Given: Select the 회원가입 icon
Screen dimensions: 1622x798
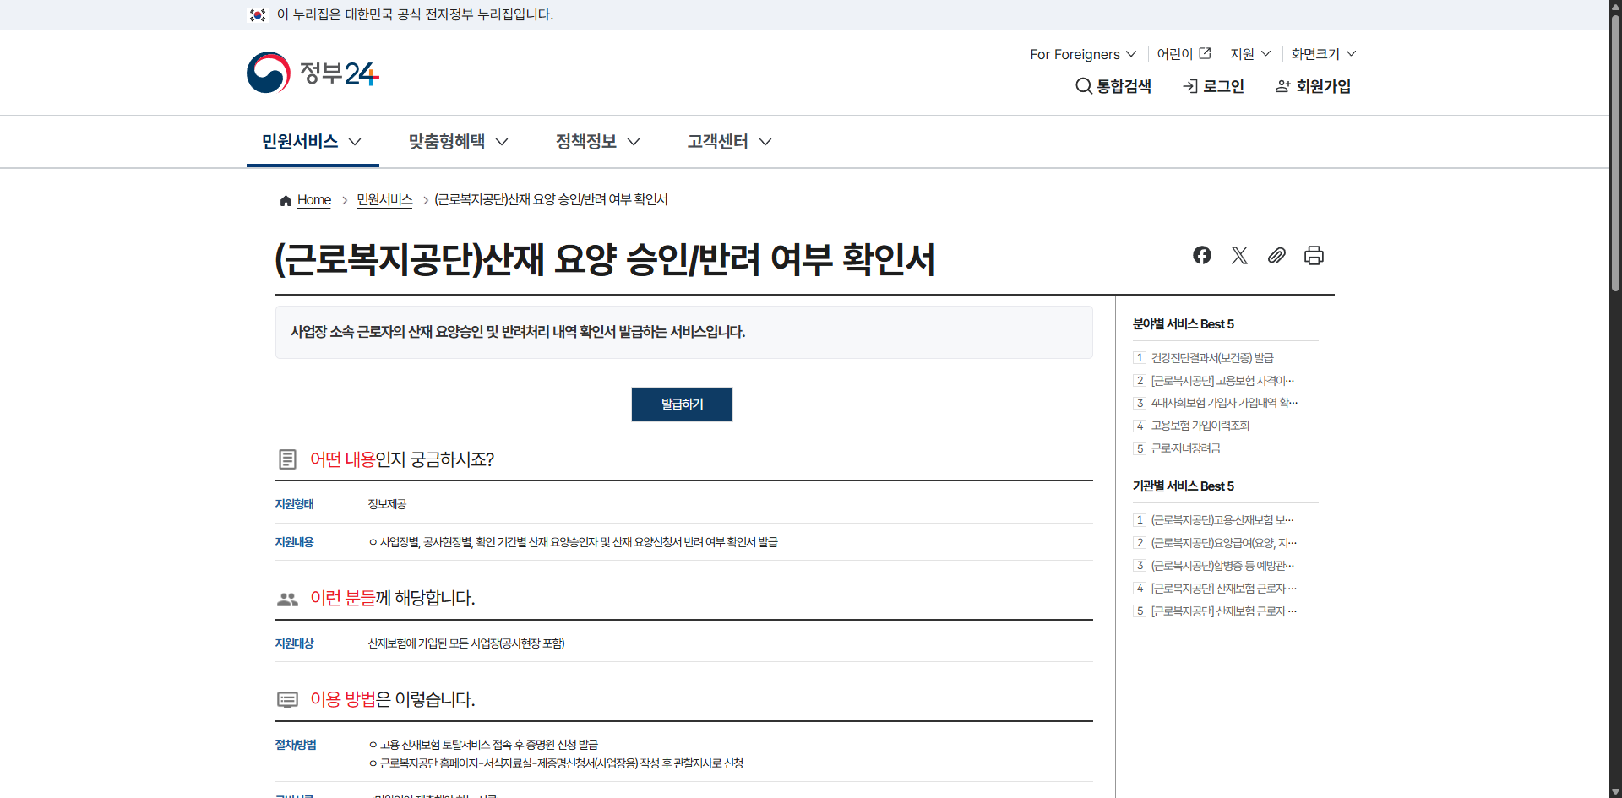Looking at the screenshot, I should tap(1283, 85).
